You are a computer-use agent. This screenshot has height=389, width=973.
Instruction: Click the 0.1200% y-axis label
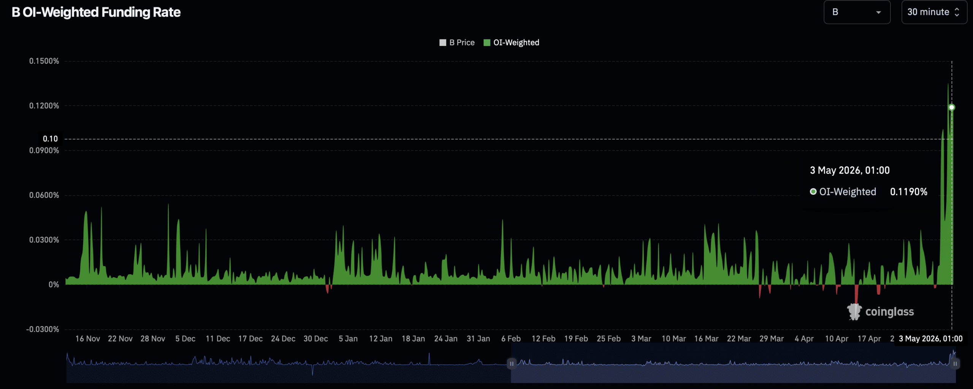point(44,106)
